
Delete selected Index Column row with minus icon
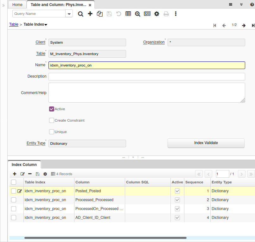click(x=30, y=174)
